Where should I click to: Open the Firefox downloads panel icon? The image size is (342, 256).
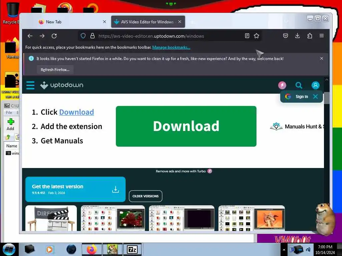298,36
